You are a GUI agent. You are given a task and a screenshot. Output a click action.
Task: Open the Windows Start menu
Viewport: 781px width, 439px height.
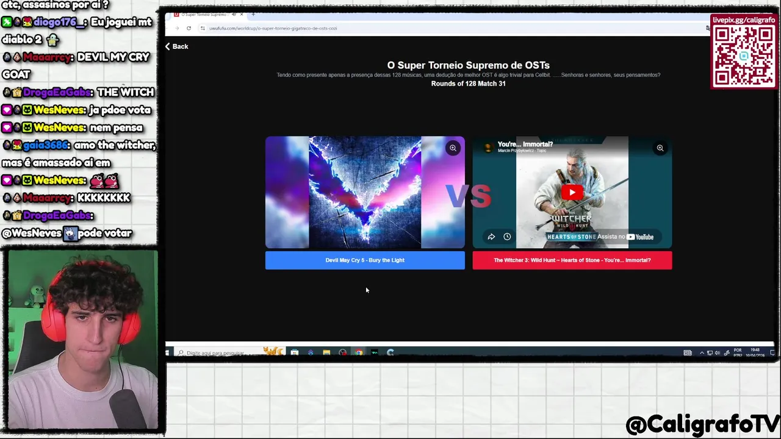[167, 352]
